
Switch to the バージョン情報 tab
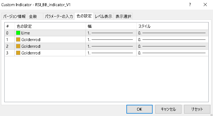[14, 17]
